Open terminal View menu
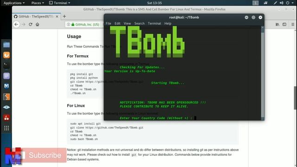Image resolution: width=297 pixels, height=167 pixels. click(127, 24)
